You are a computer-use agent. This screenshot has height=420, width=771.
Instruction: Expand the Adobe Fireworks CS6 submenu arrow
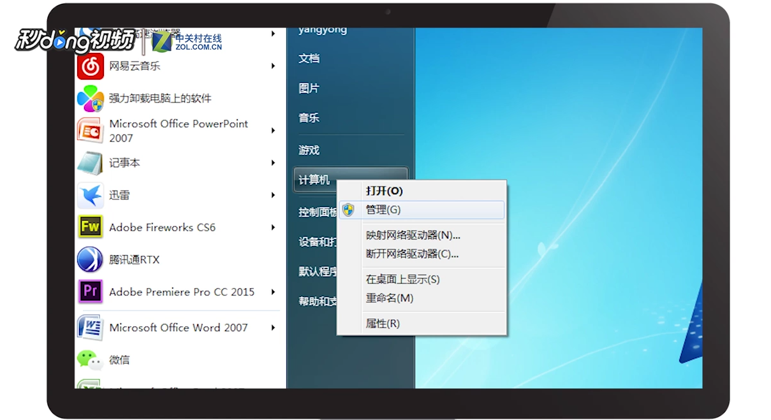[273, 228]
